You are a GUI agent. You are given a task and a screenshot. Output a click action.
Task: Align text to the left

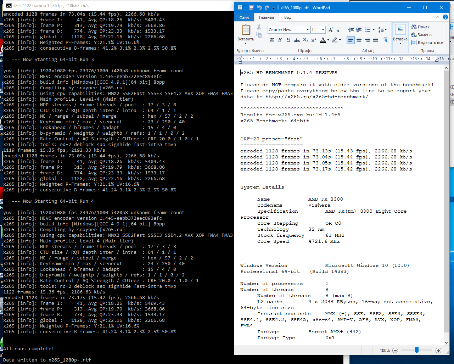coord(351,40)
